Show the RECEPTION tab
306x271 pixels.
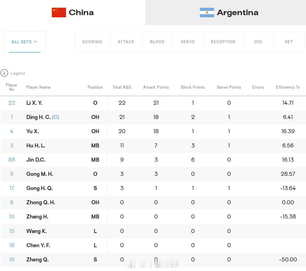[223, 42]
